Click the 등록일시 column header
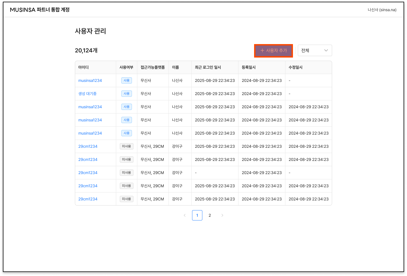407x276 pixels. click(249, 67)
